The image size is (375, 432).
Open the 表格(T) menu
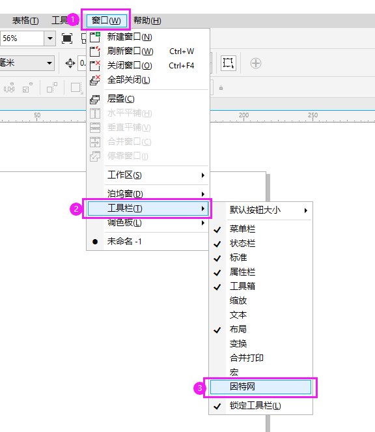click(x=25, y=21)
